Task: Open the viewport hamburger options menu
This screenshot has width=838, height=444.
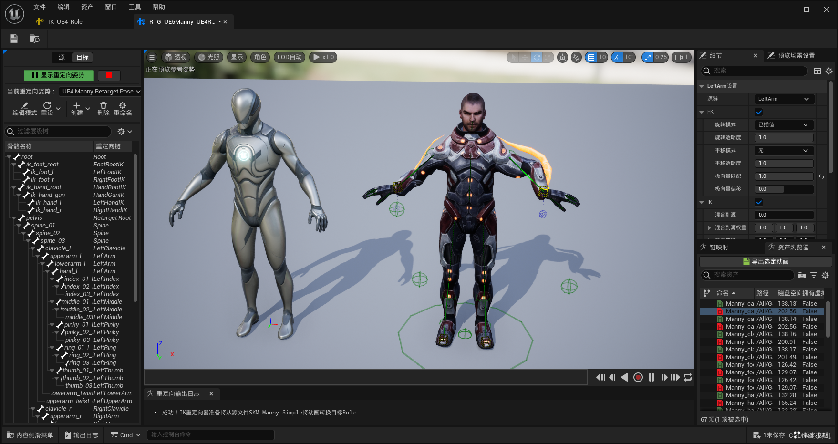Action: pos(152,57)
